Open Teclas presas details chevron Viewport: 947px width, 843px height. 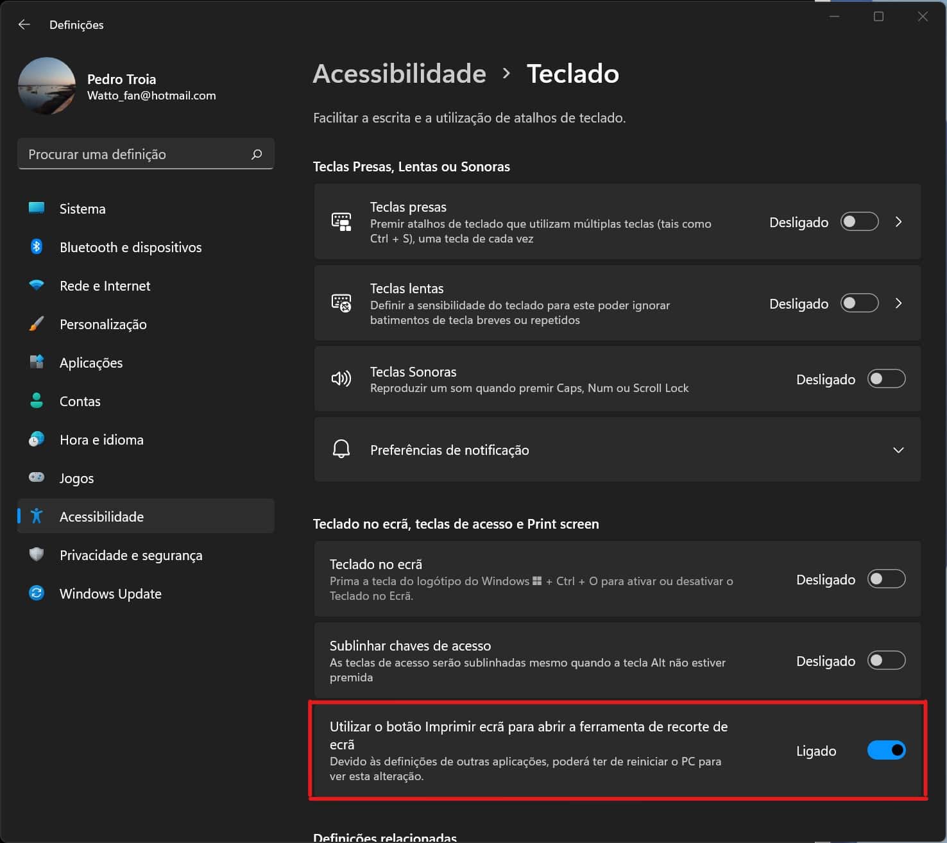point(899,222)
